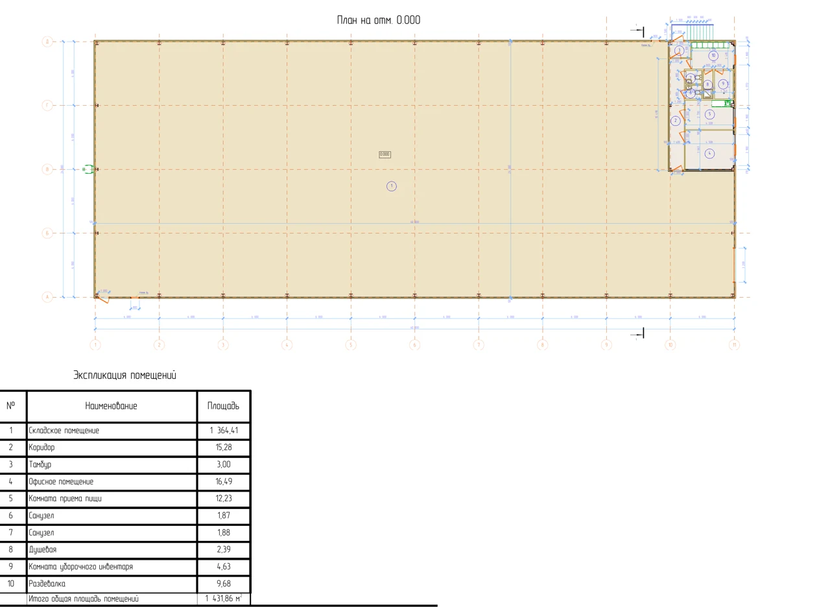Click the area value '12,23'
This screenshot has height=607, width=830.
224,499
